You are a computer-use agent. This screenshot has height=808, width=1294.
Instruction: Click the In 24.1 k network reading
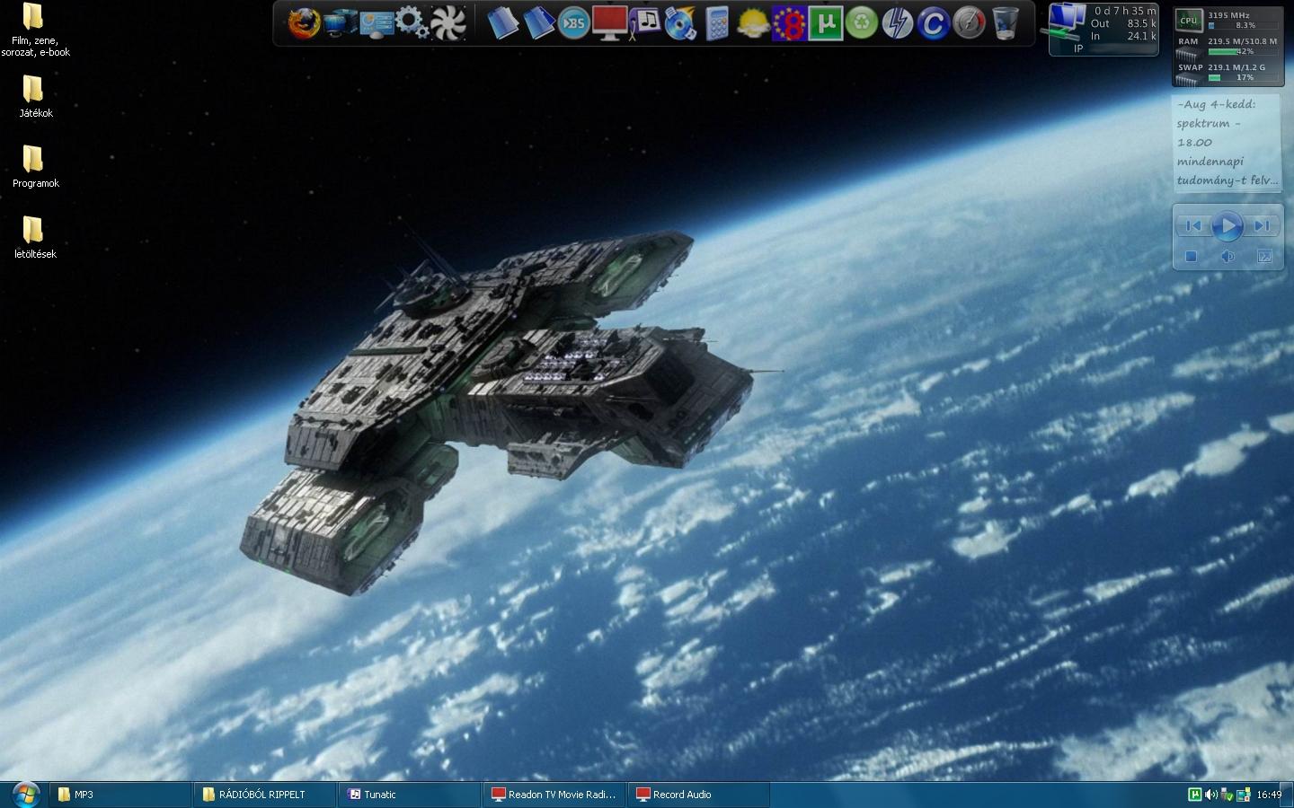click(1123, 36)
